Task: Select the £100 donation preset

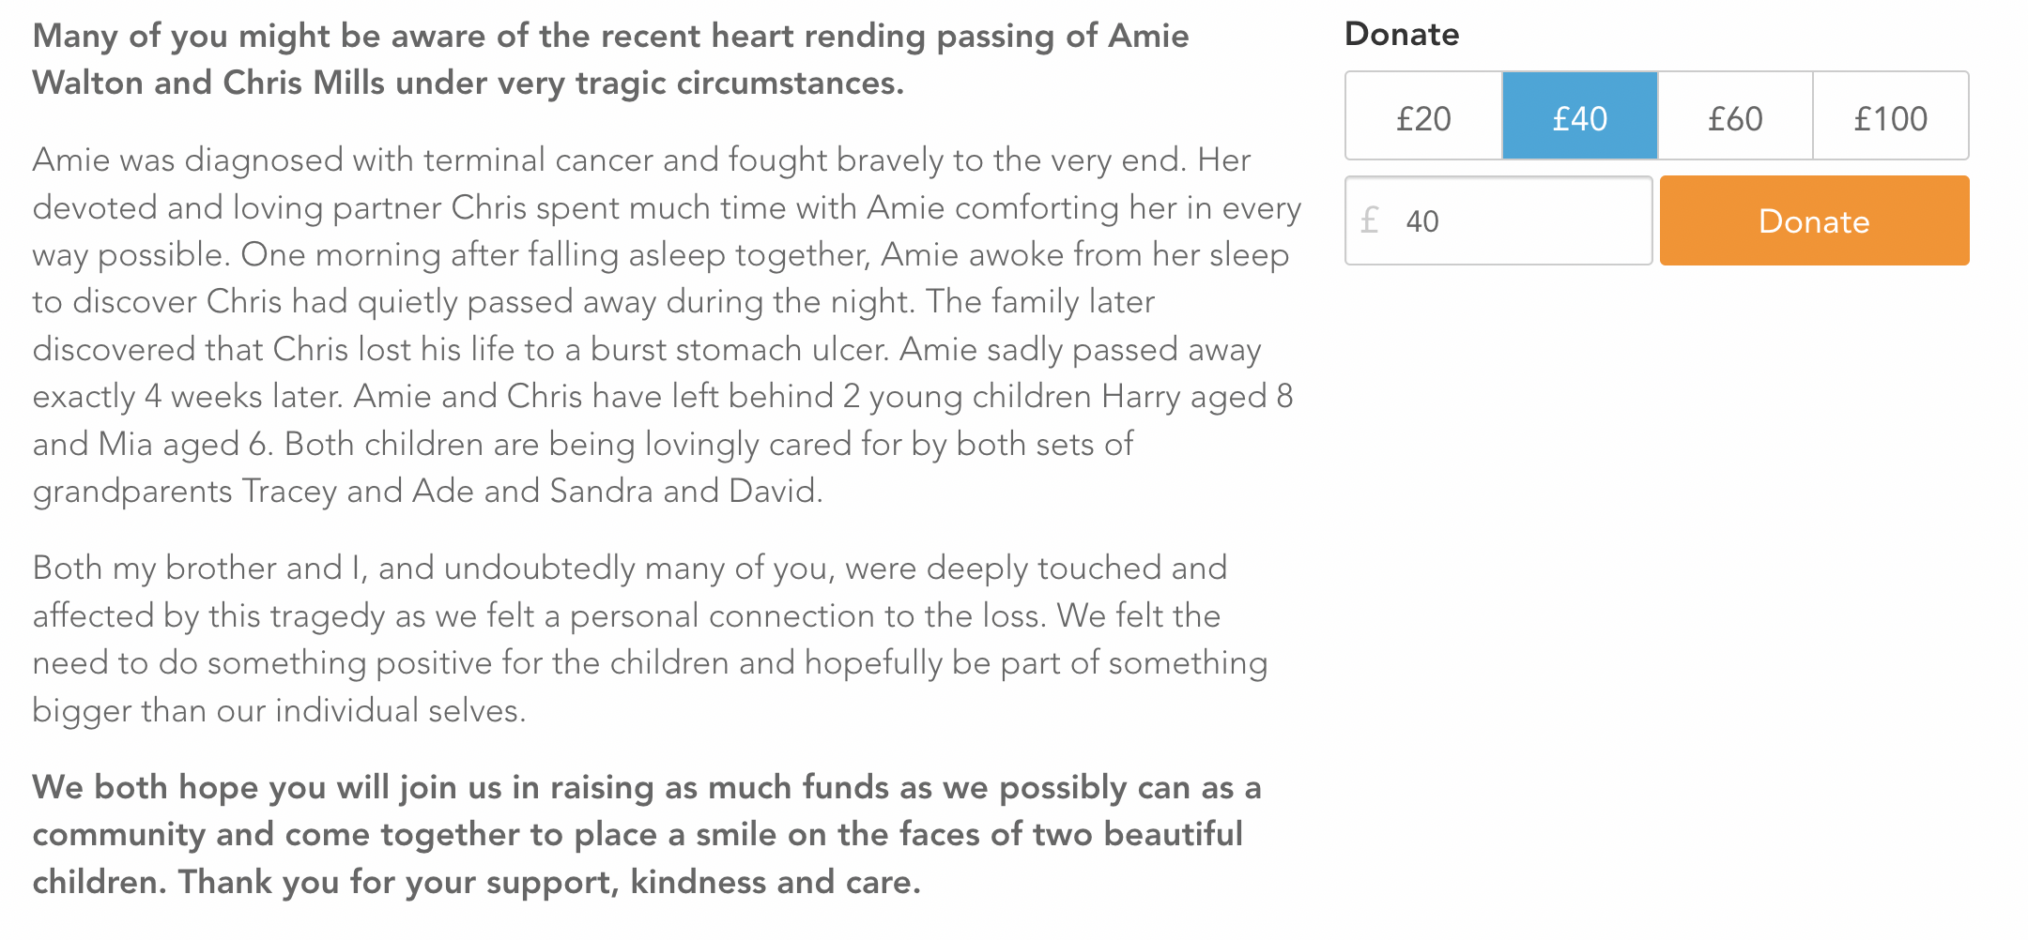Action: (x=1891, y=116)
